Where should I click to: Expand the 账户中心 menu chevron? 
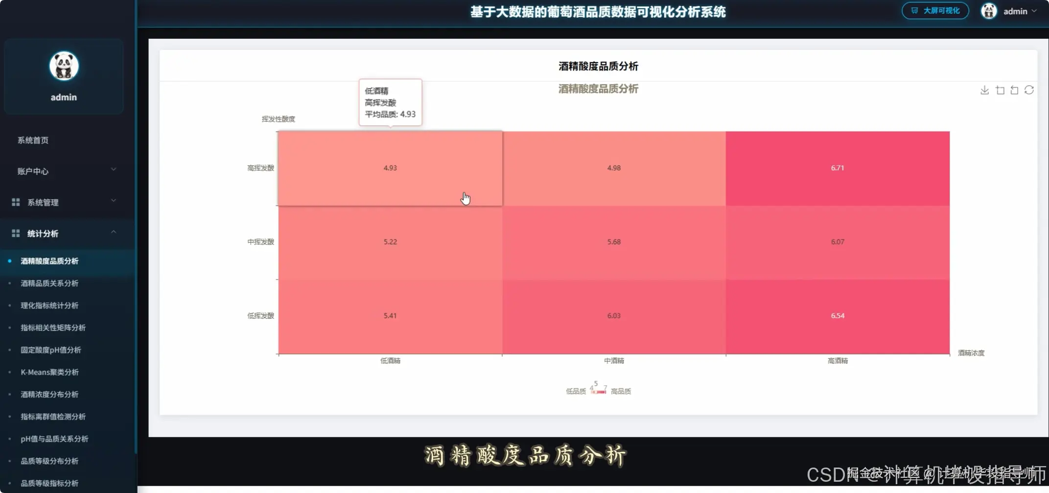114,169
